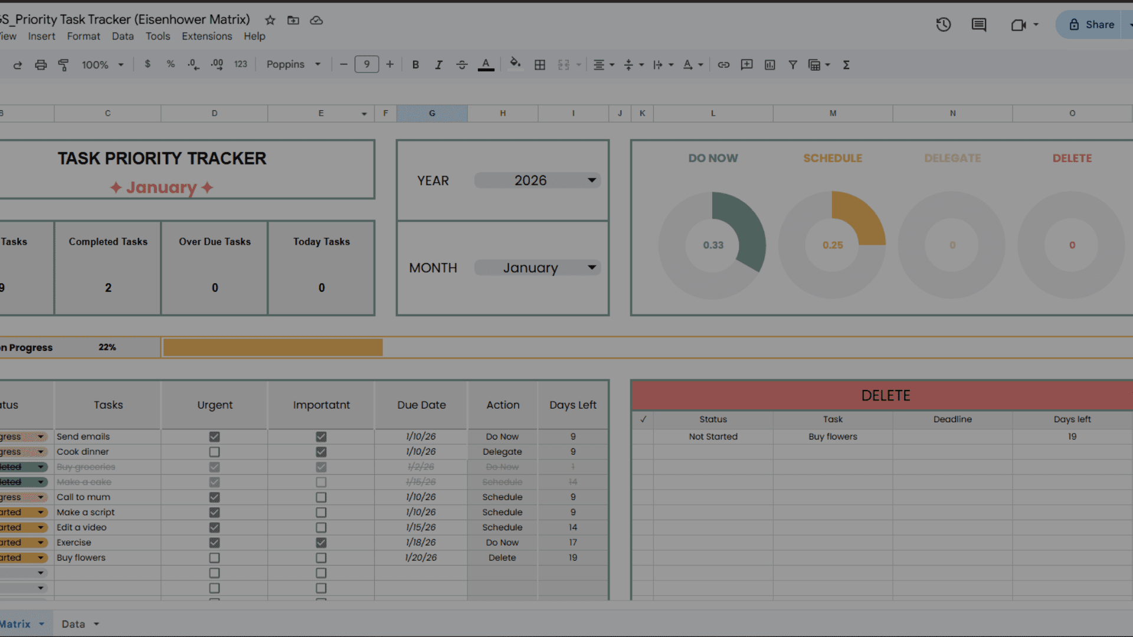Uncheck Urgent for Send emails

coord(214,437)
